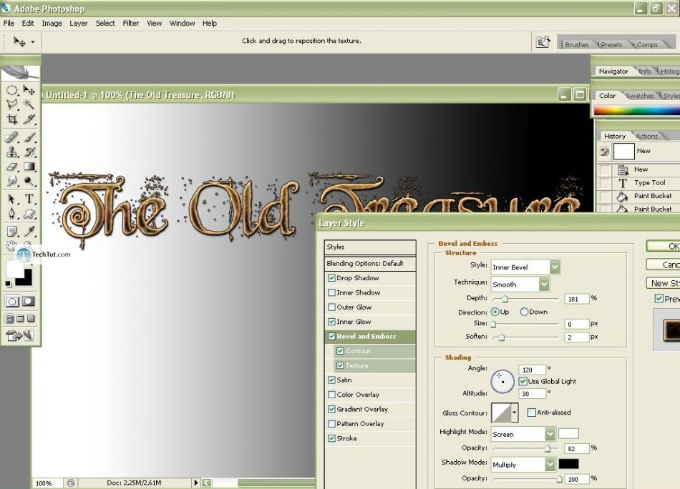
Task: Uncheck the Use Global Light option
Action: pyautogui.click(x=523, y=381)
